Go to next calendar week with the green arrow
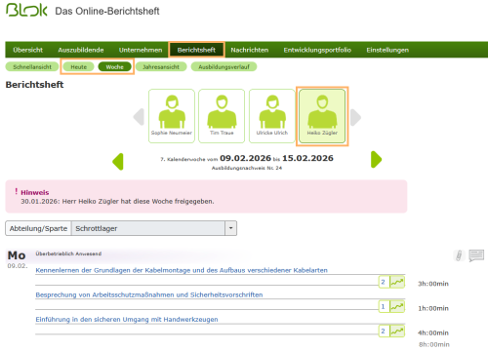This screenshot has width=488, height=351. click(x=376, y=159)
